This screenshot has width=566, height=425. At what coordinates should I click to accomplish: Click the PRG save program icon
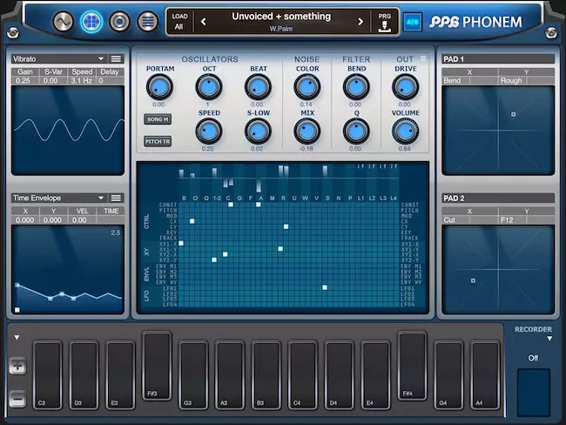[384, 23]
